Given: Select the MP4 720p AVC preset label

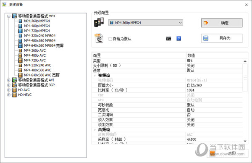Looking at the screenshot, I should (x=35, y=60).
